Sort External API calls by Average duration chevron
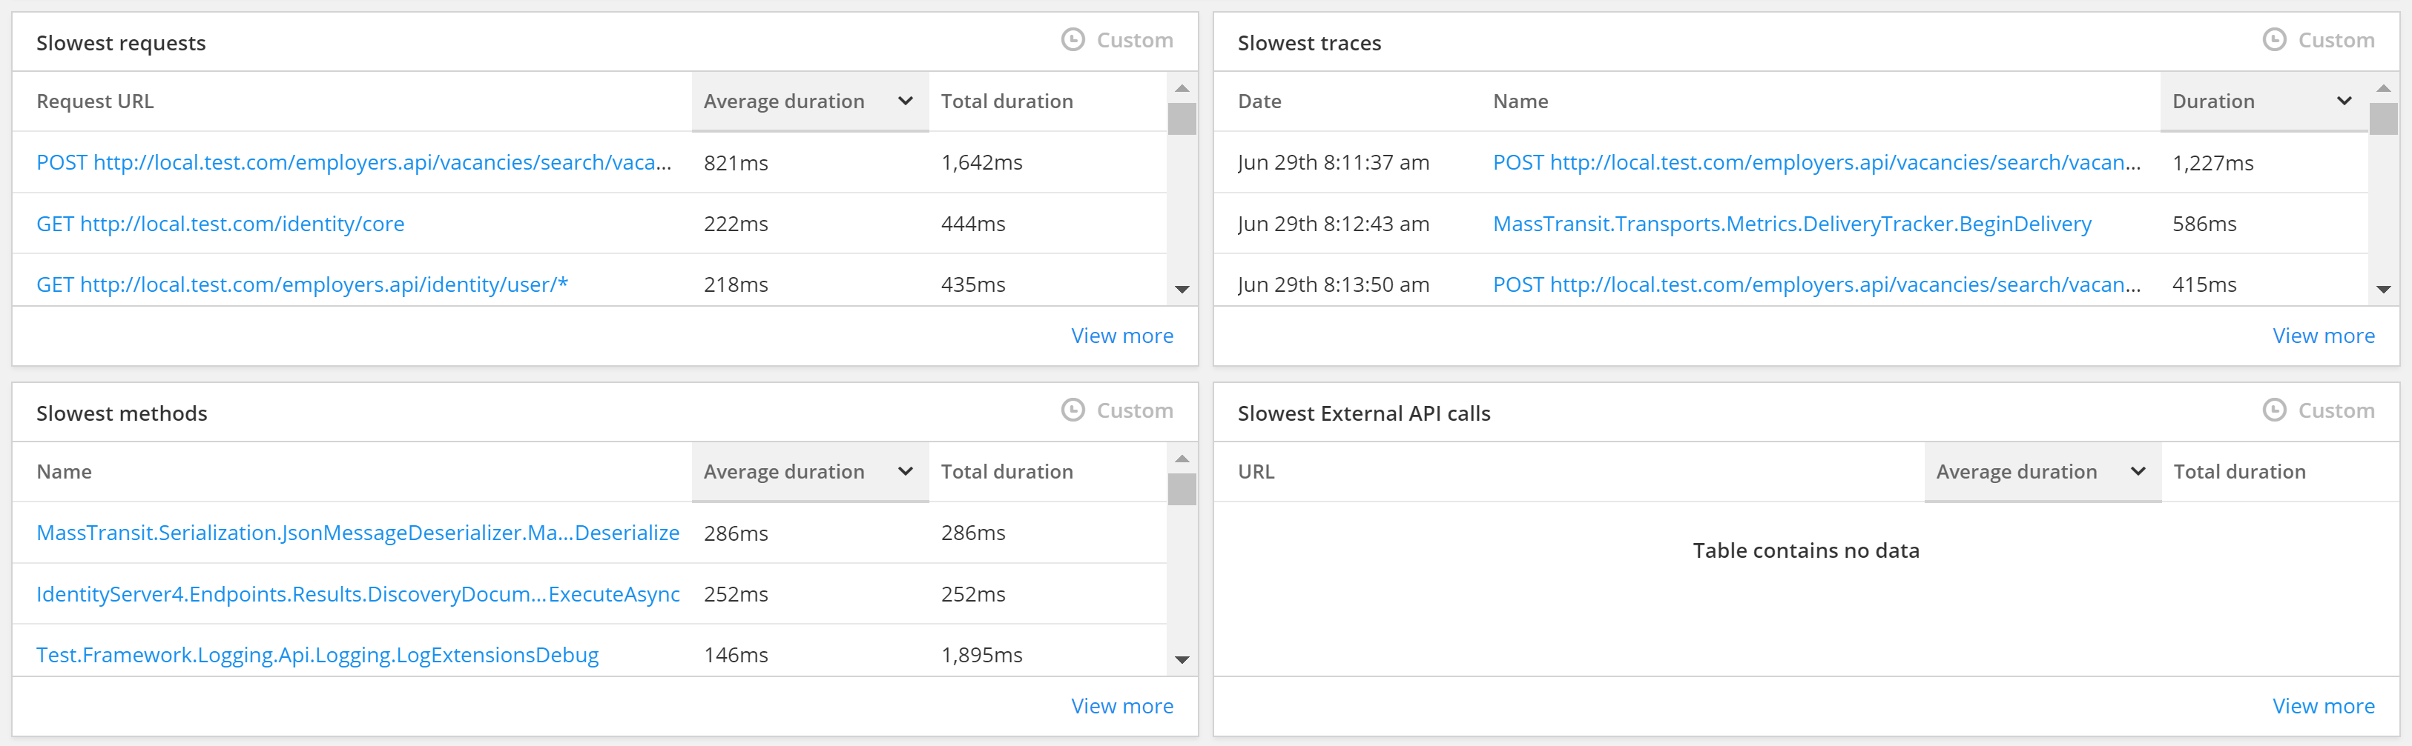Viewport: 2412px width, 746px height. pyautogui.click(x=2138, y=471)
